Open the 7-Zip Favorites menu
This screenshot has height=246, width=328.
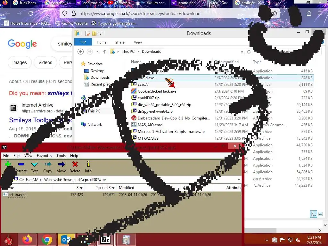click(44, 156)
